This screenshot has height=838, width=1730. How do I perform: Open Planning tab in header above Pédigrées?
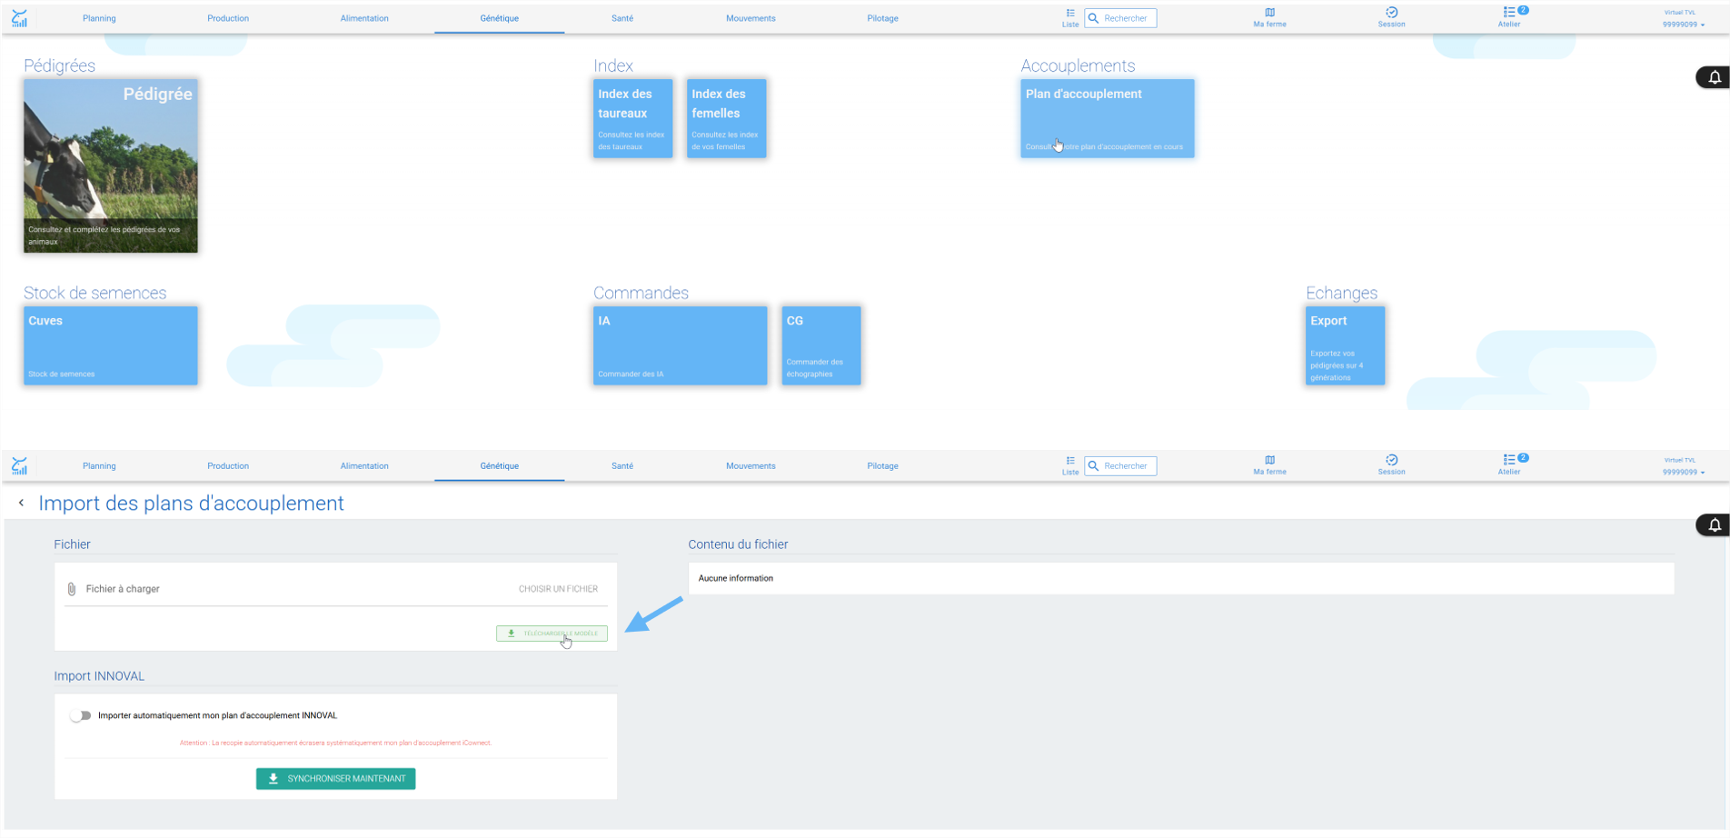(x=99, y=18)
